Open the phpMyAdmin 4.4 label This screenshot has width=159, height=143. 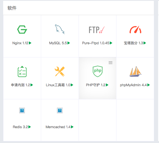pos(133,85)
